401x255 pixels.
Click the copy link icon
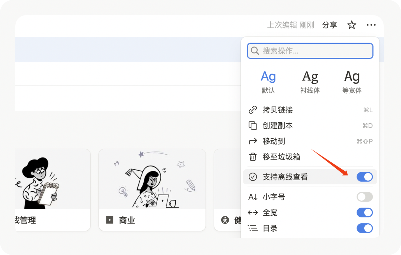point(253,110)
